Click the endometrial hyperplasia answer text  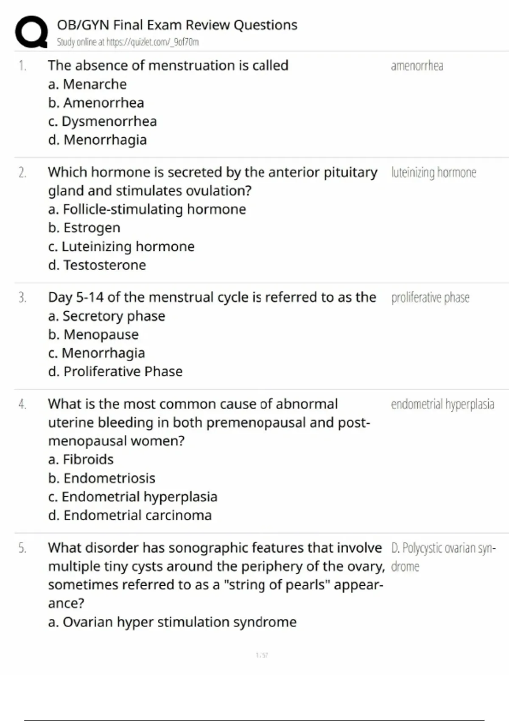point(442,404)
